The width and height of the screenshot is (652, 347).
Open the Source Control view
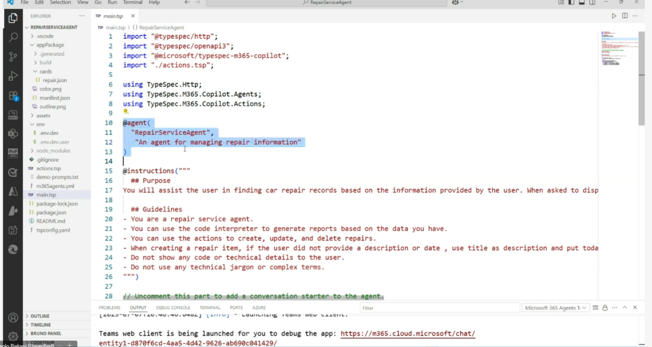pyautogui.click(x=13, y=57)
